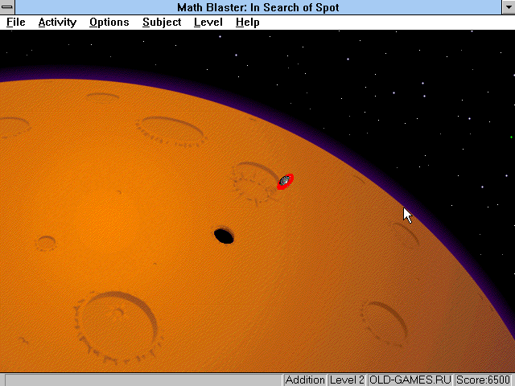Select the oval crater near the planet's top
The image size is (515, 386).
171,129
